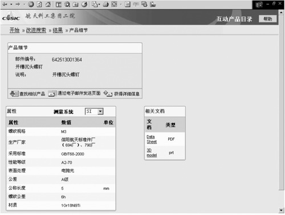Click the toolbar icon with stacked windows
This screenshot has height=215, width=285.
click(x=144, y=4)
